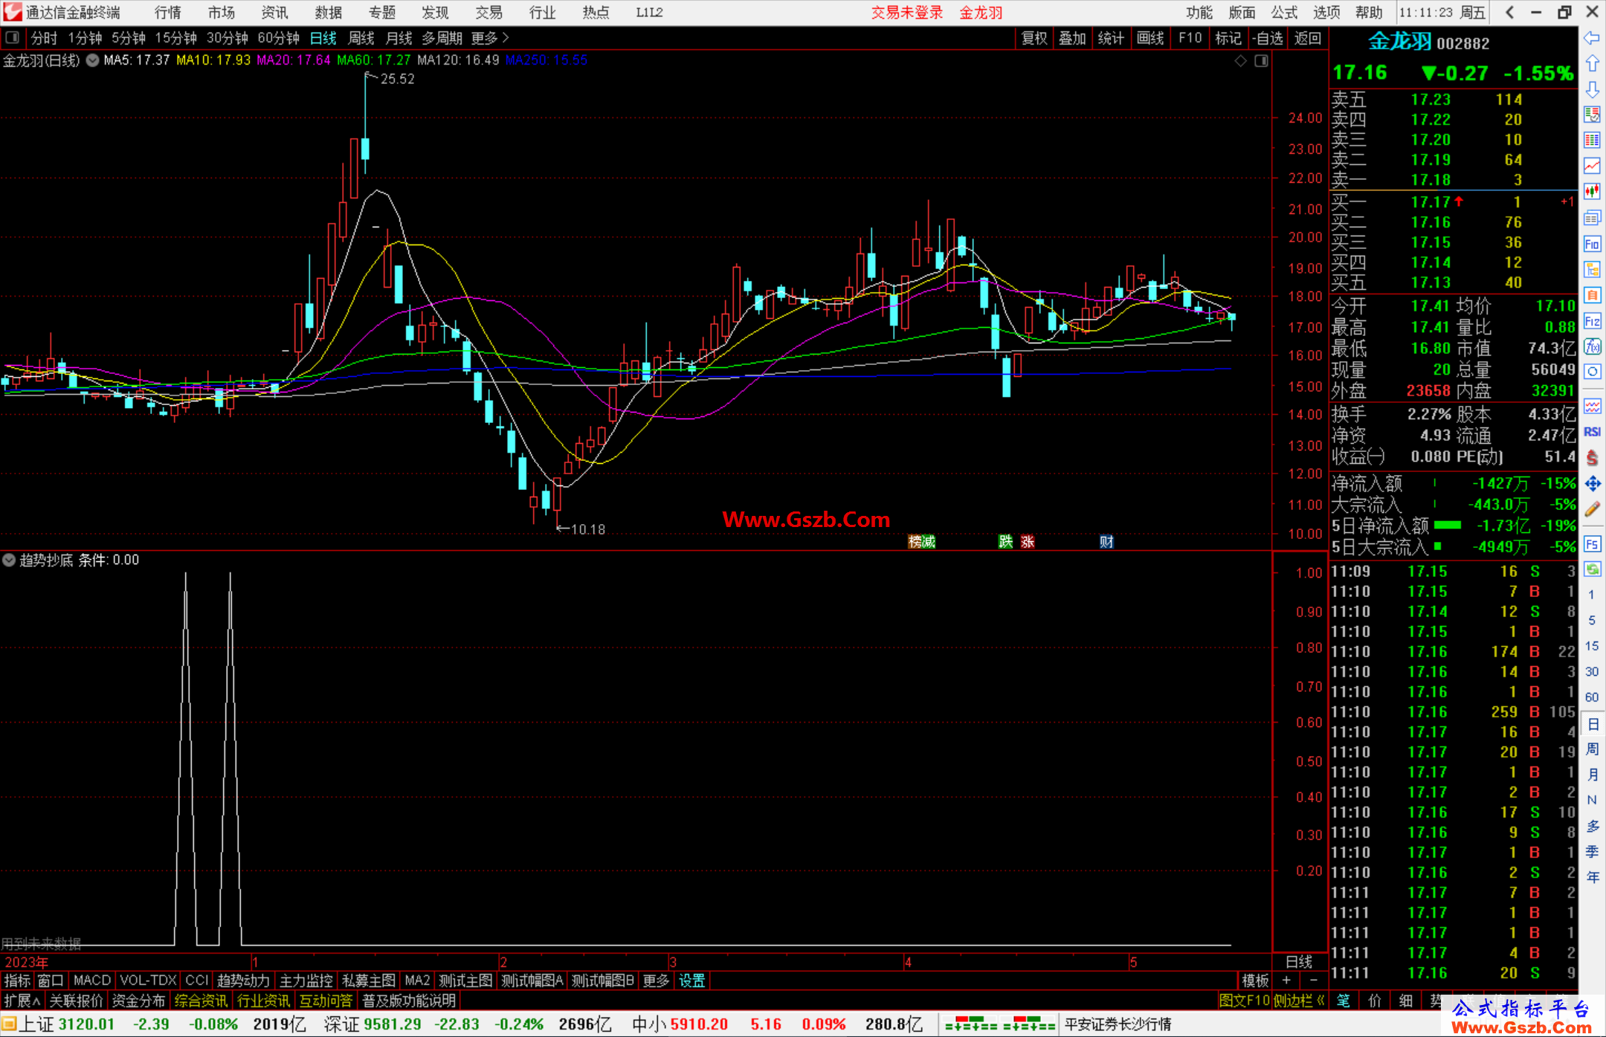Switch to the MACD indicator tab

click(x=92, y=981)
